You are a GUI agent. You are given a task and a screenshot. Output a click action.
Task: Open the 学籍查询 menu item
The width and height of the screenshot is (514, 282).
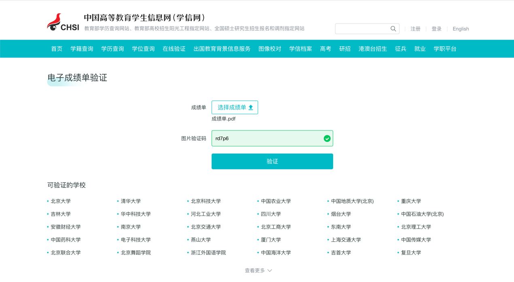click(x=82, y=49)
